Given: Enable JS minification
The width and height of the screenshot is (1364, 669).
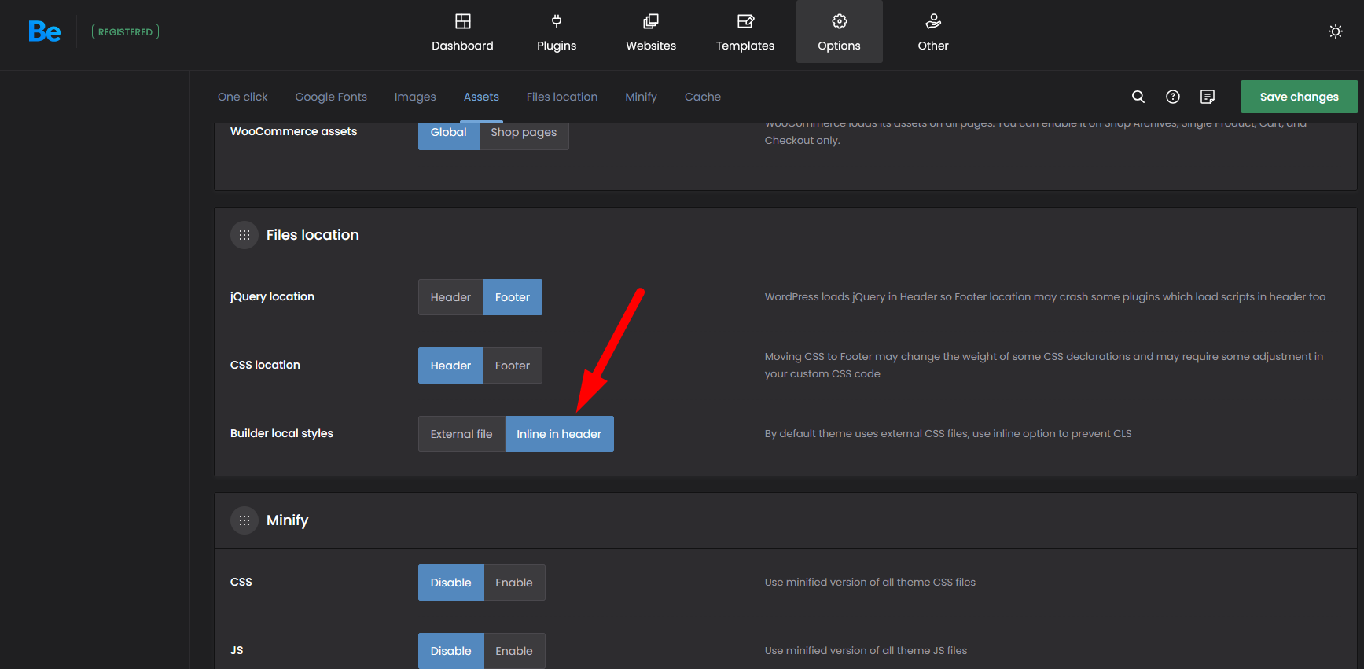Looking at the screenshot, I should pos(514,651).
